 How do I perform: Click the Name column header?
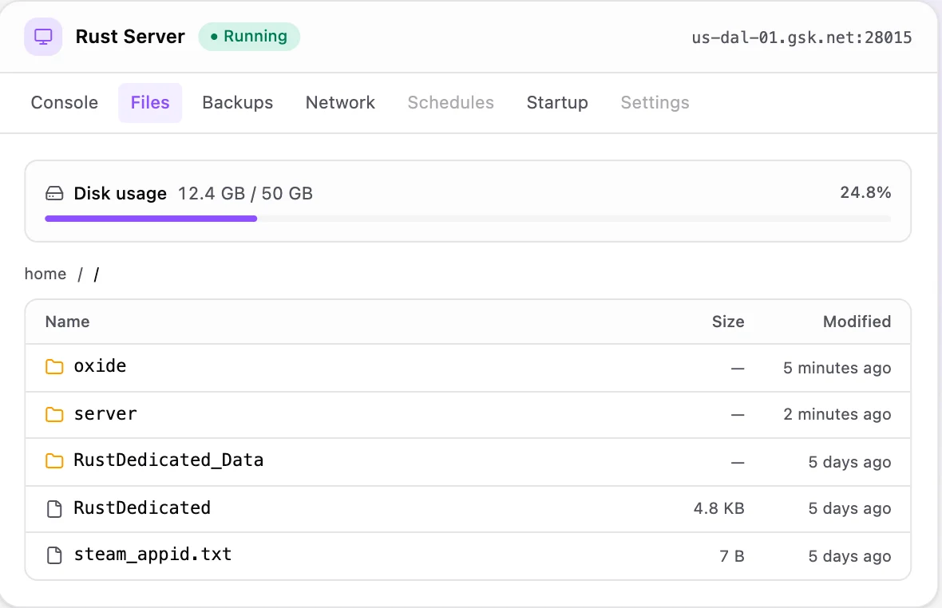67,322
